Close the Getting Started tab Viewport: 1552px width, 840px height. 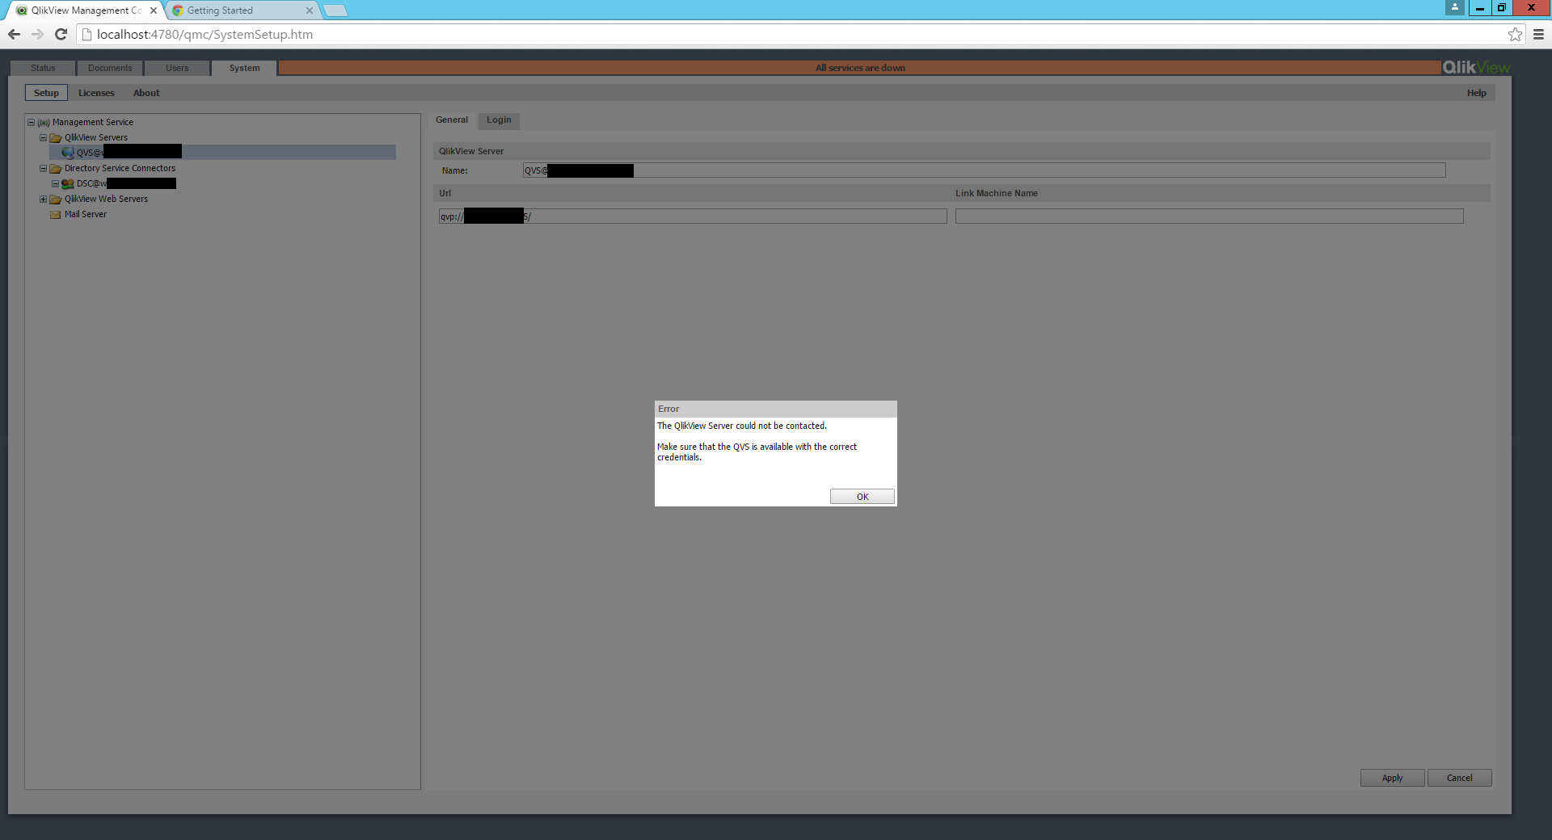(x=310, y=10)
